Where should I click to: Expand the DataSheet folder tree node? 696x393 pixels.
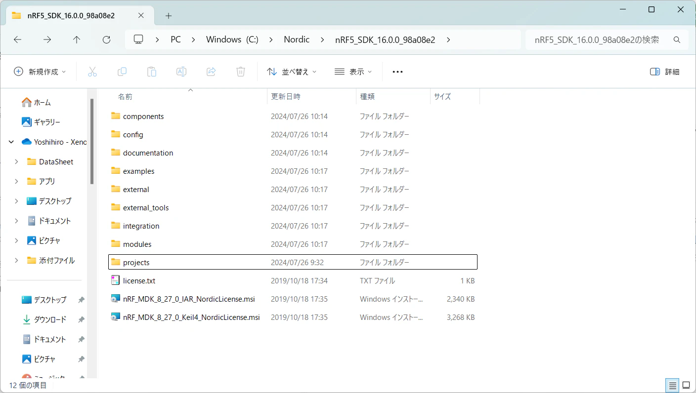(16, 161)
